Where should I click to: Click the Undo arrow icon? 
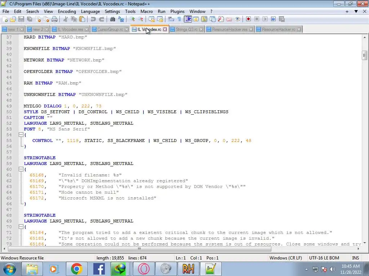pos(93,19)
